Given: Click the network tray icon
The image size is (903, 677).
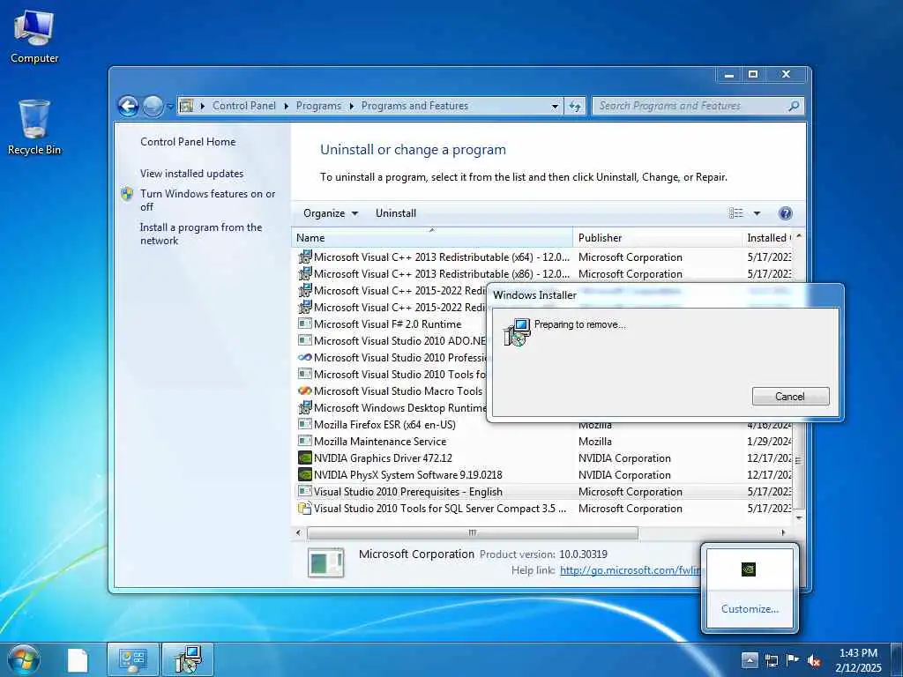Looking at the screenshot, I should (771, 661).
